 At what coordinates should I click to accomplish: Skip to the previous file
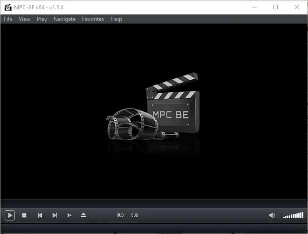[x=40, y=215]
